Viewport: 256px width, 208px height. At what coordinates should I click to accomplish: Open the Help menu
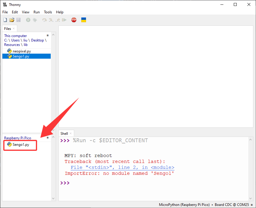coord(60,12)
